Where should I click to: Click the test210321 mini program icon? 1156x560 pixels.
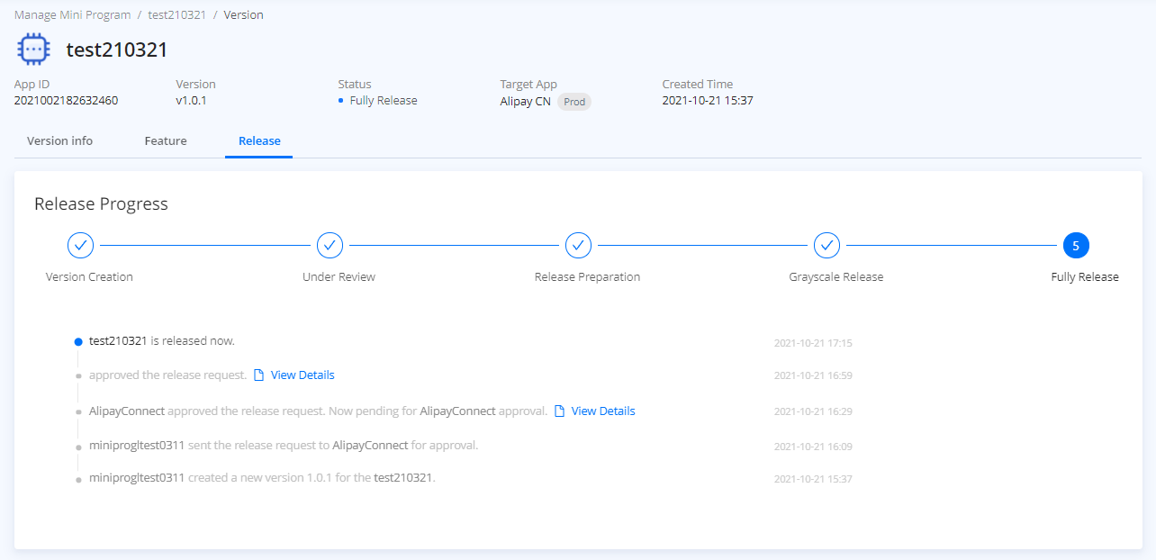34,50
